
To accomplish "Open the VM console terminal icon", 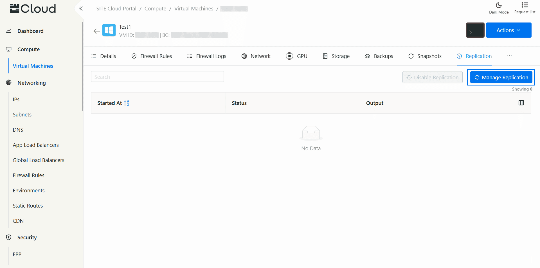I will point(475,30).
